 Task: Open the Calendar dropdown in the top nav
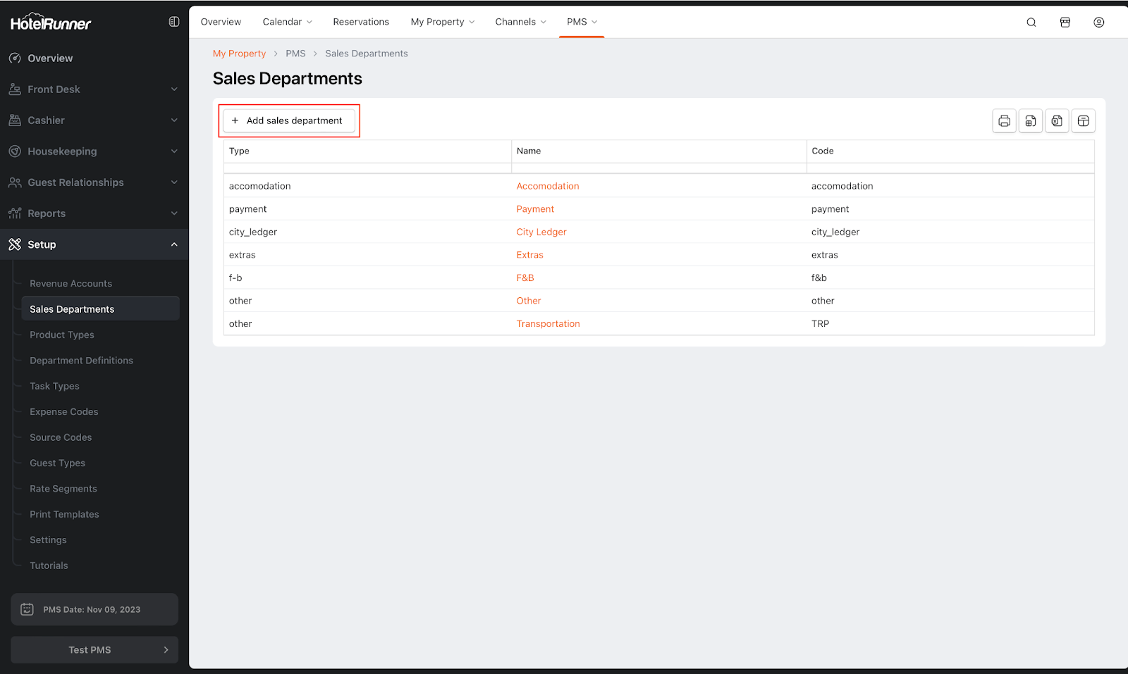pos(287,22)
